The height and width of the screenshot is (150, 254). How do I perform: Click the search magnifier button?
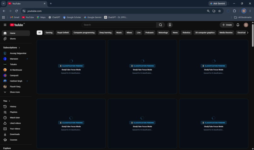tap(160, 25)
